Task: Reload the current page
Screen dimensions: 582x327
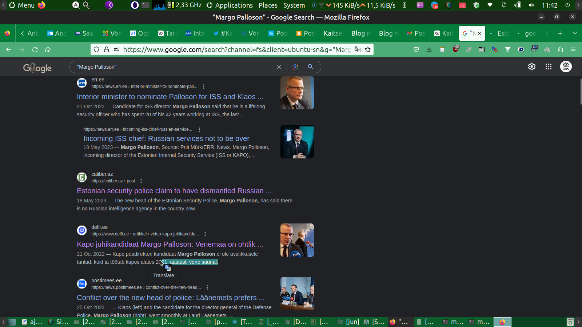Action: [x=35, y=50]
